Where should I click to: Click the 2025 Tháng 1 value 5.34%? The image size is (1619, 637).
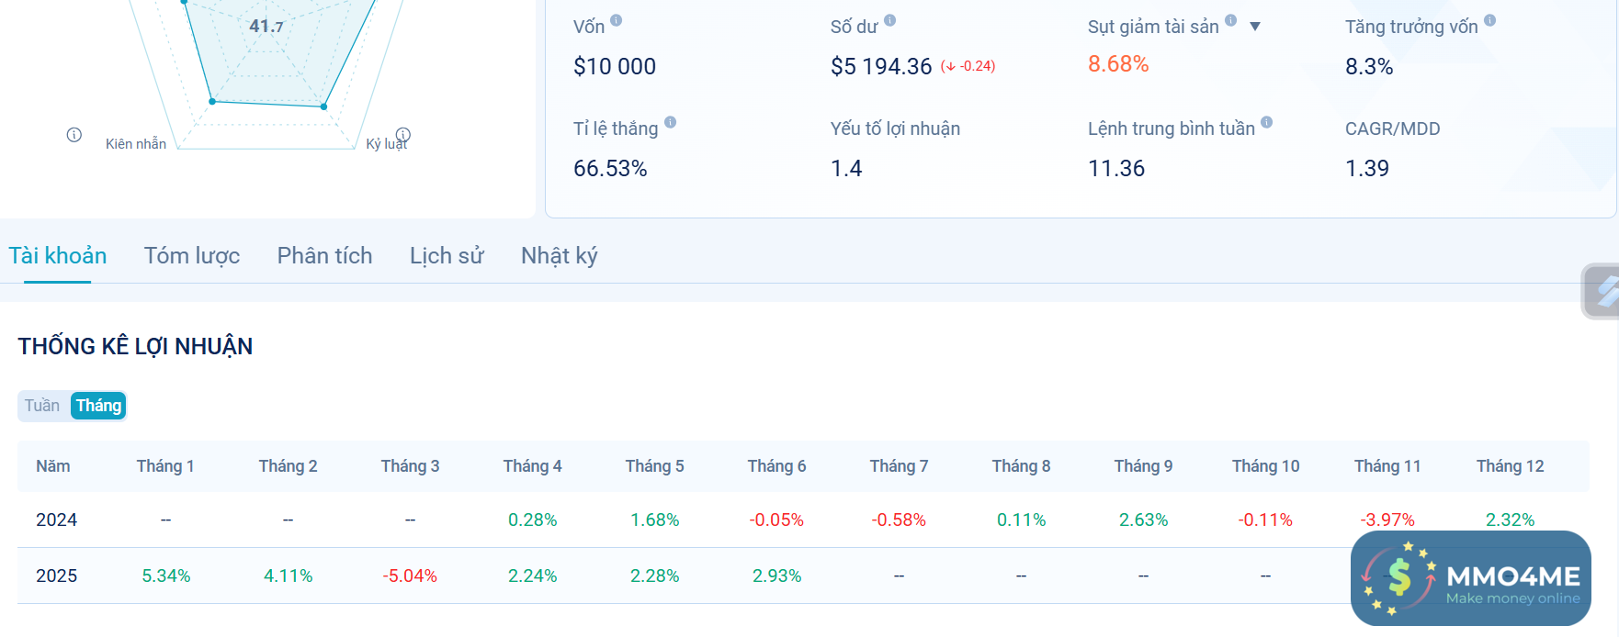coord(166,576)
